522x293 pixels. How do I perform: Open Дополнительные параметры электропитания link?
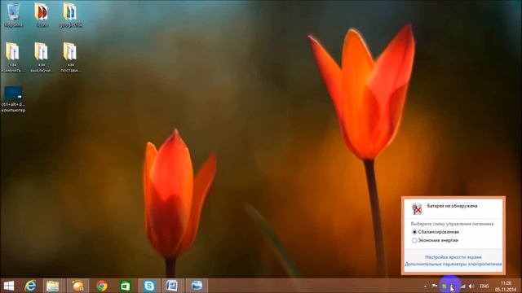(x=453, y=264)
